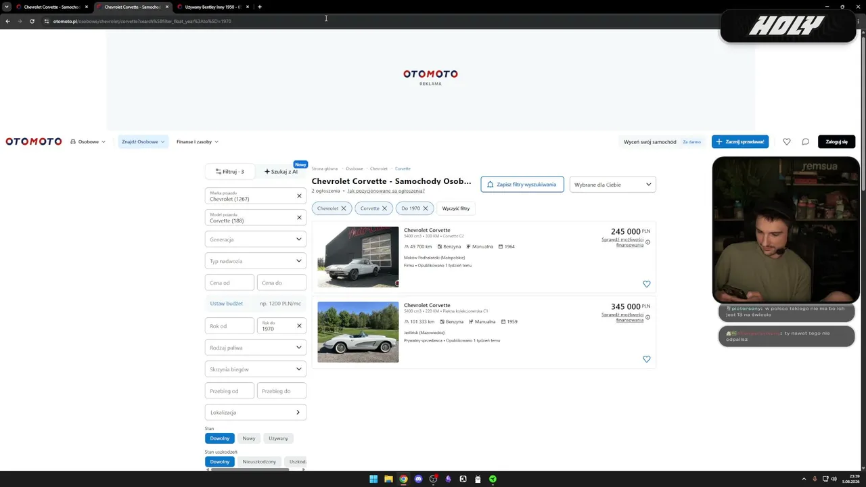
Task: Select Dowolny under Stan uszkodzeń
Action: (220, 461)
